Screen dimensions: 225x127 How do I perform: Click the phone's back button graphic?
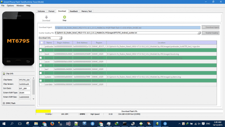[x=28, y=61]
